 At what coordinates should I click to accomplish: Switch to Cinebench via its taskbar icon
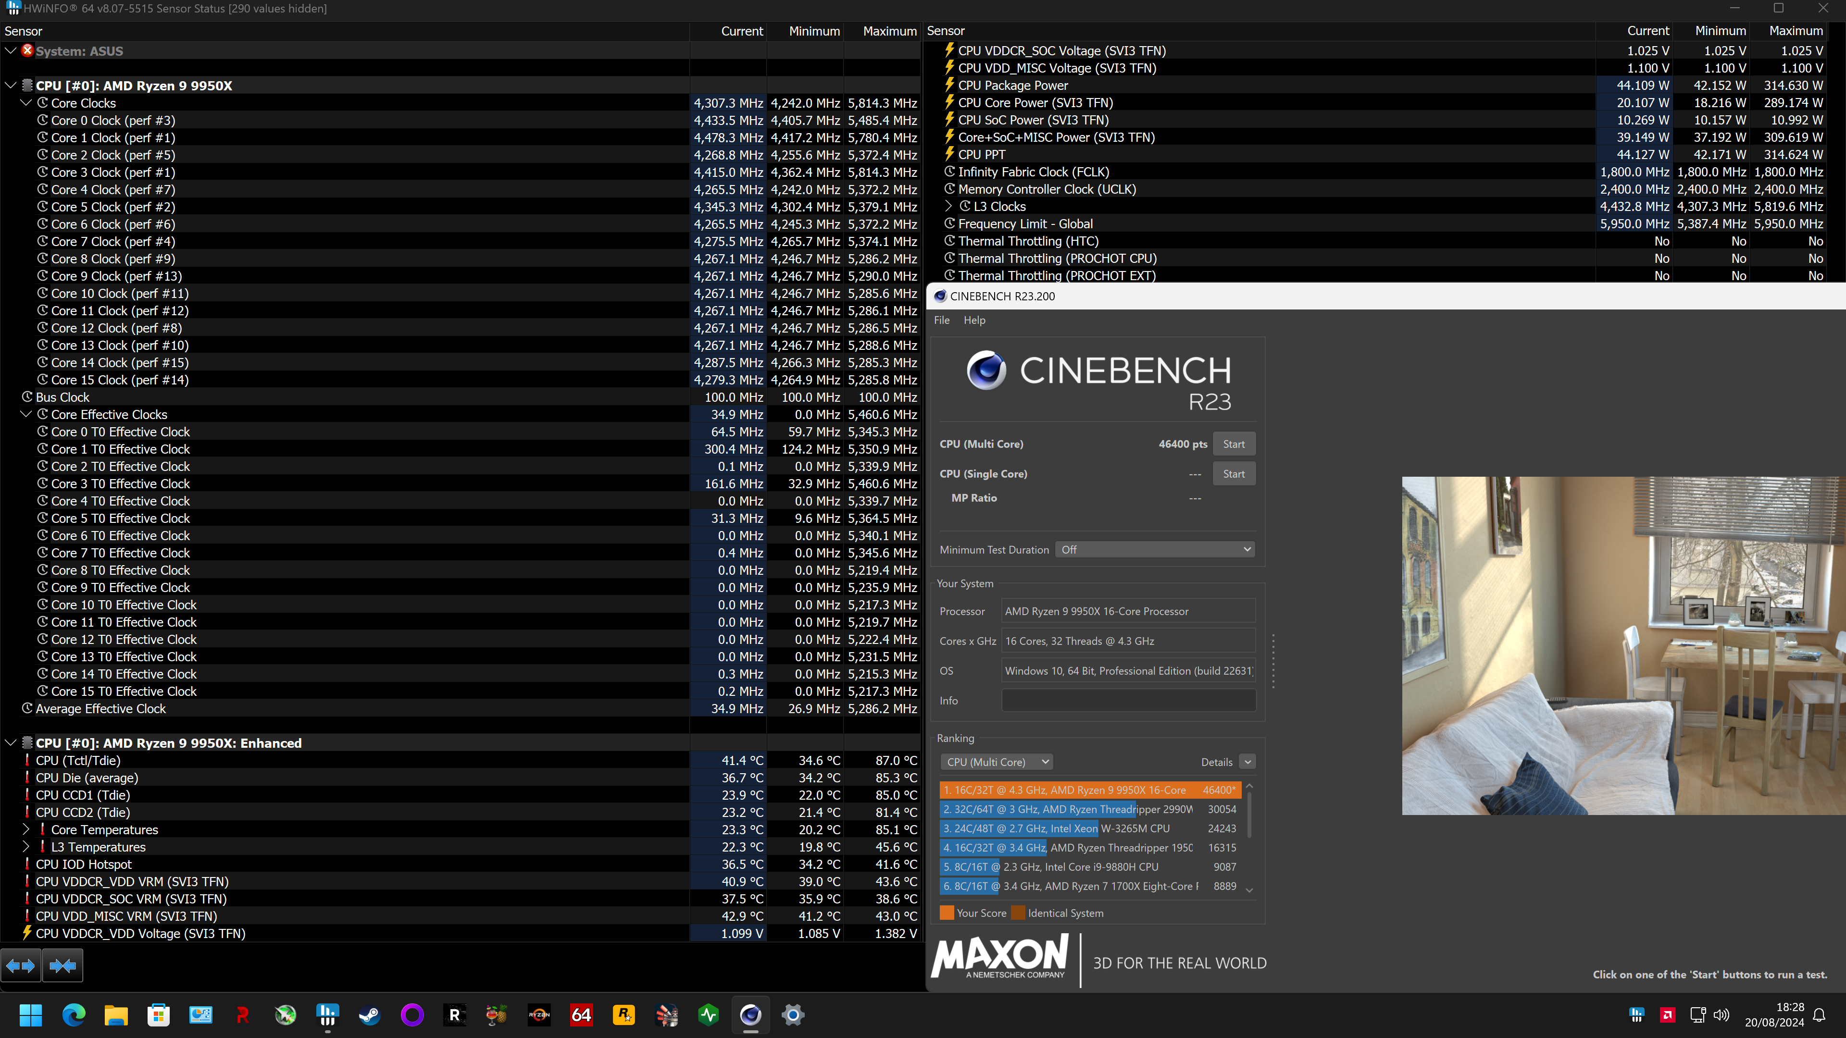coord(750,1014)
